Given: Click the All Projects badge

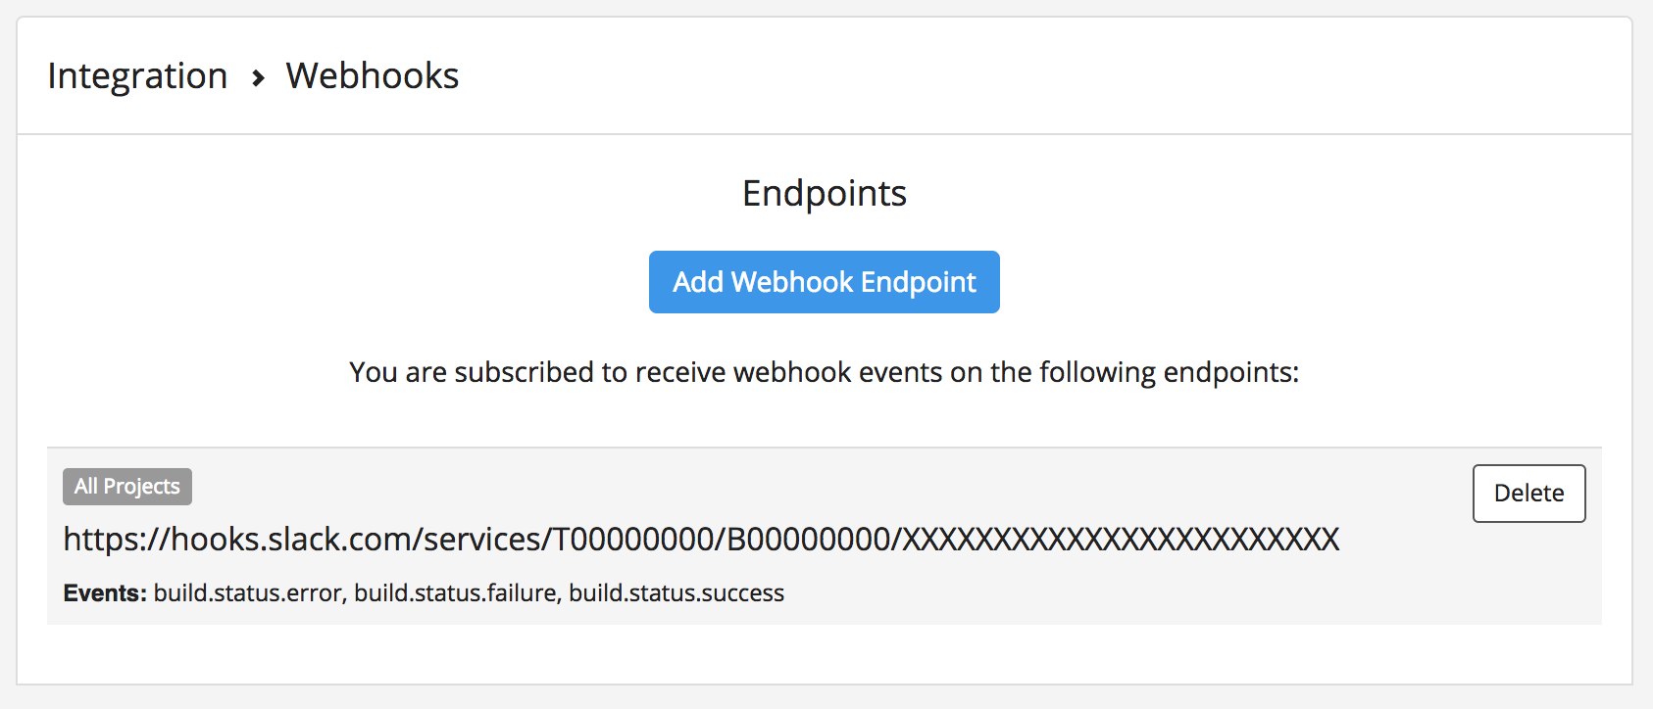Looking at the screenshot, I should (127, 487).
